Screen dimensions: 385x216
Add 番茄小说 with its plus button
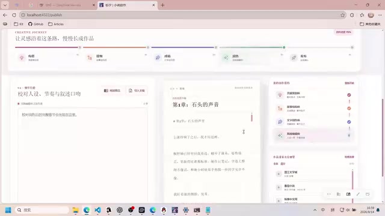coord(279,187)
